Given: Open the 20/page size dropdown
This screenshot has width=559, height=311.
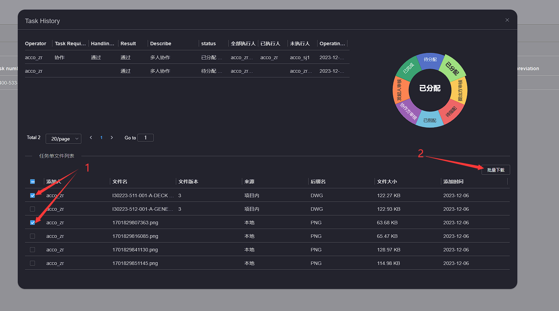Looking at the screenshot, I should click(x=63, y=139).
